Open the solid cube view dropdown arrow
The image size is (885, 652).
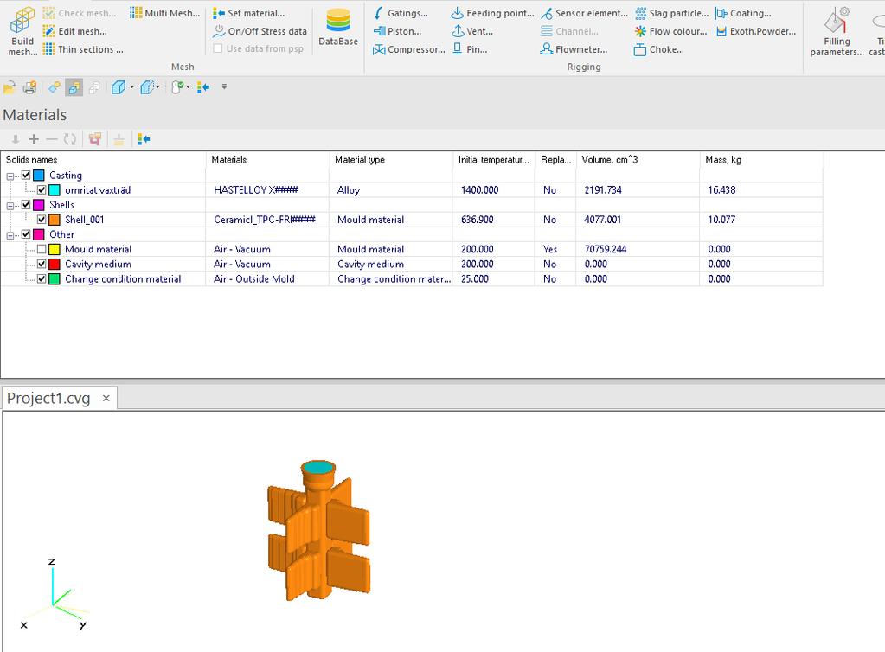132,87
